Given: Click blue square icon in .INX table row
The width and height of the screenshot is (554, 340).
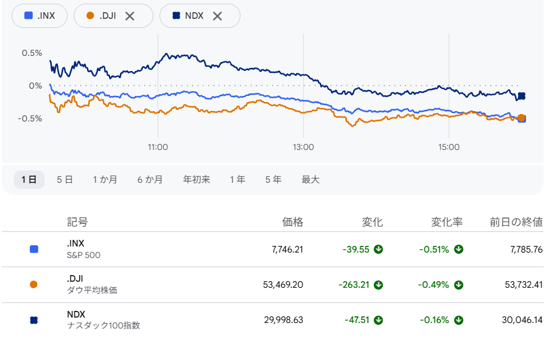Looking at the screenshot, I should [34, 250].
